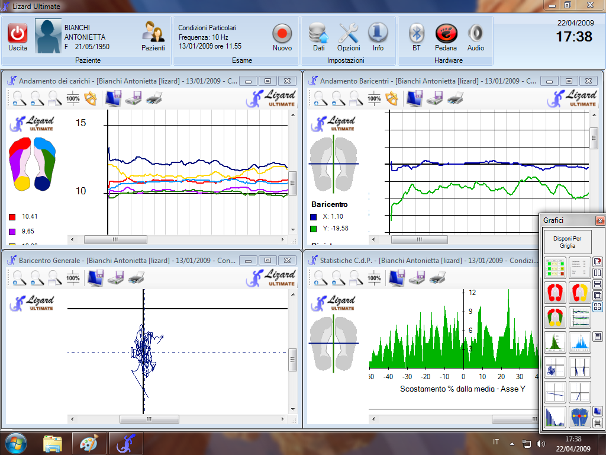Reset Baricentro Generale zoom to 100%
This screenshot has height=455, width=606.
tap(73, 277)
